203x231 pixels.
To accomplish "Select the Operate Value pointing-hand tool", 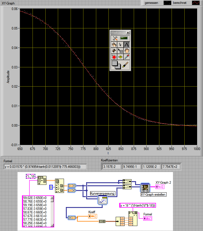I will [x=114, y=45].
